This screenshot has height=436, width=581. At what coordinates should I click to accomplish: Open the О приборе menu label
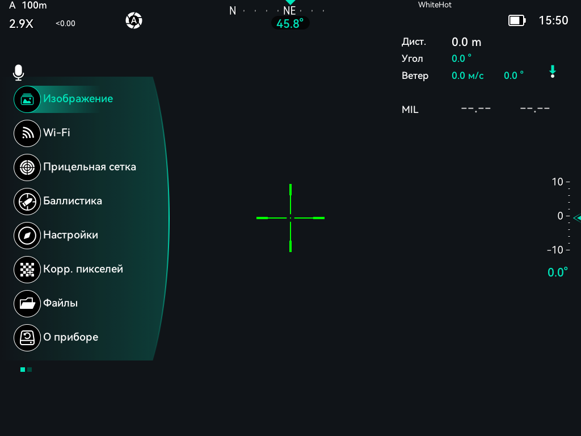pos(71,337)
